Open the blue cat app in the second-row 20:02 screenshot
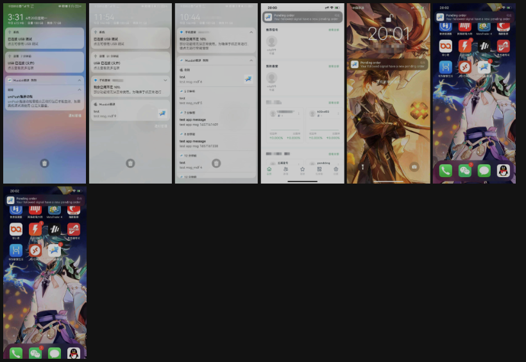This screenshot has width=526, height=362. (x=55, y=250)
